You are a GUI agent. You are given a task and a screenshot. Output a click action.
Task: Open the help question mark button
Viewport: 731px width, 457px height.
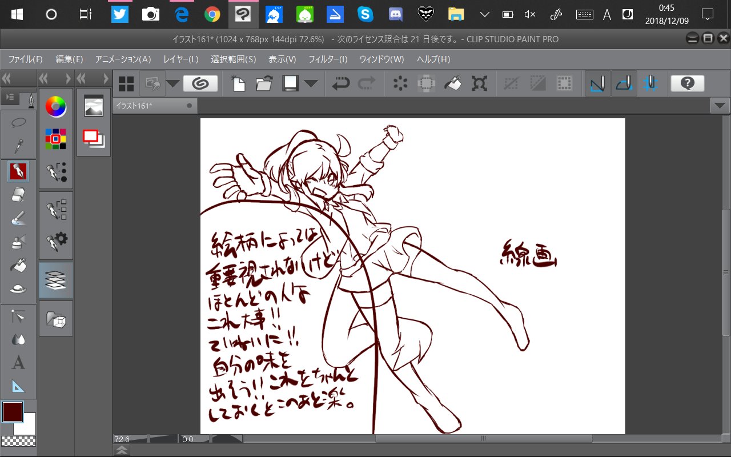687,84
